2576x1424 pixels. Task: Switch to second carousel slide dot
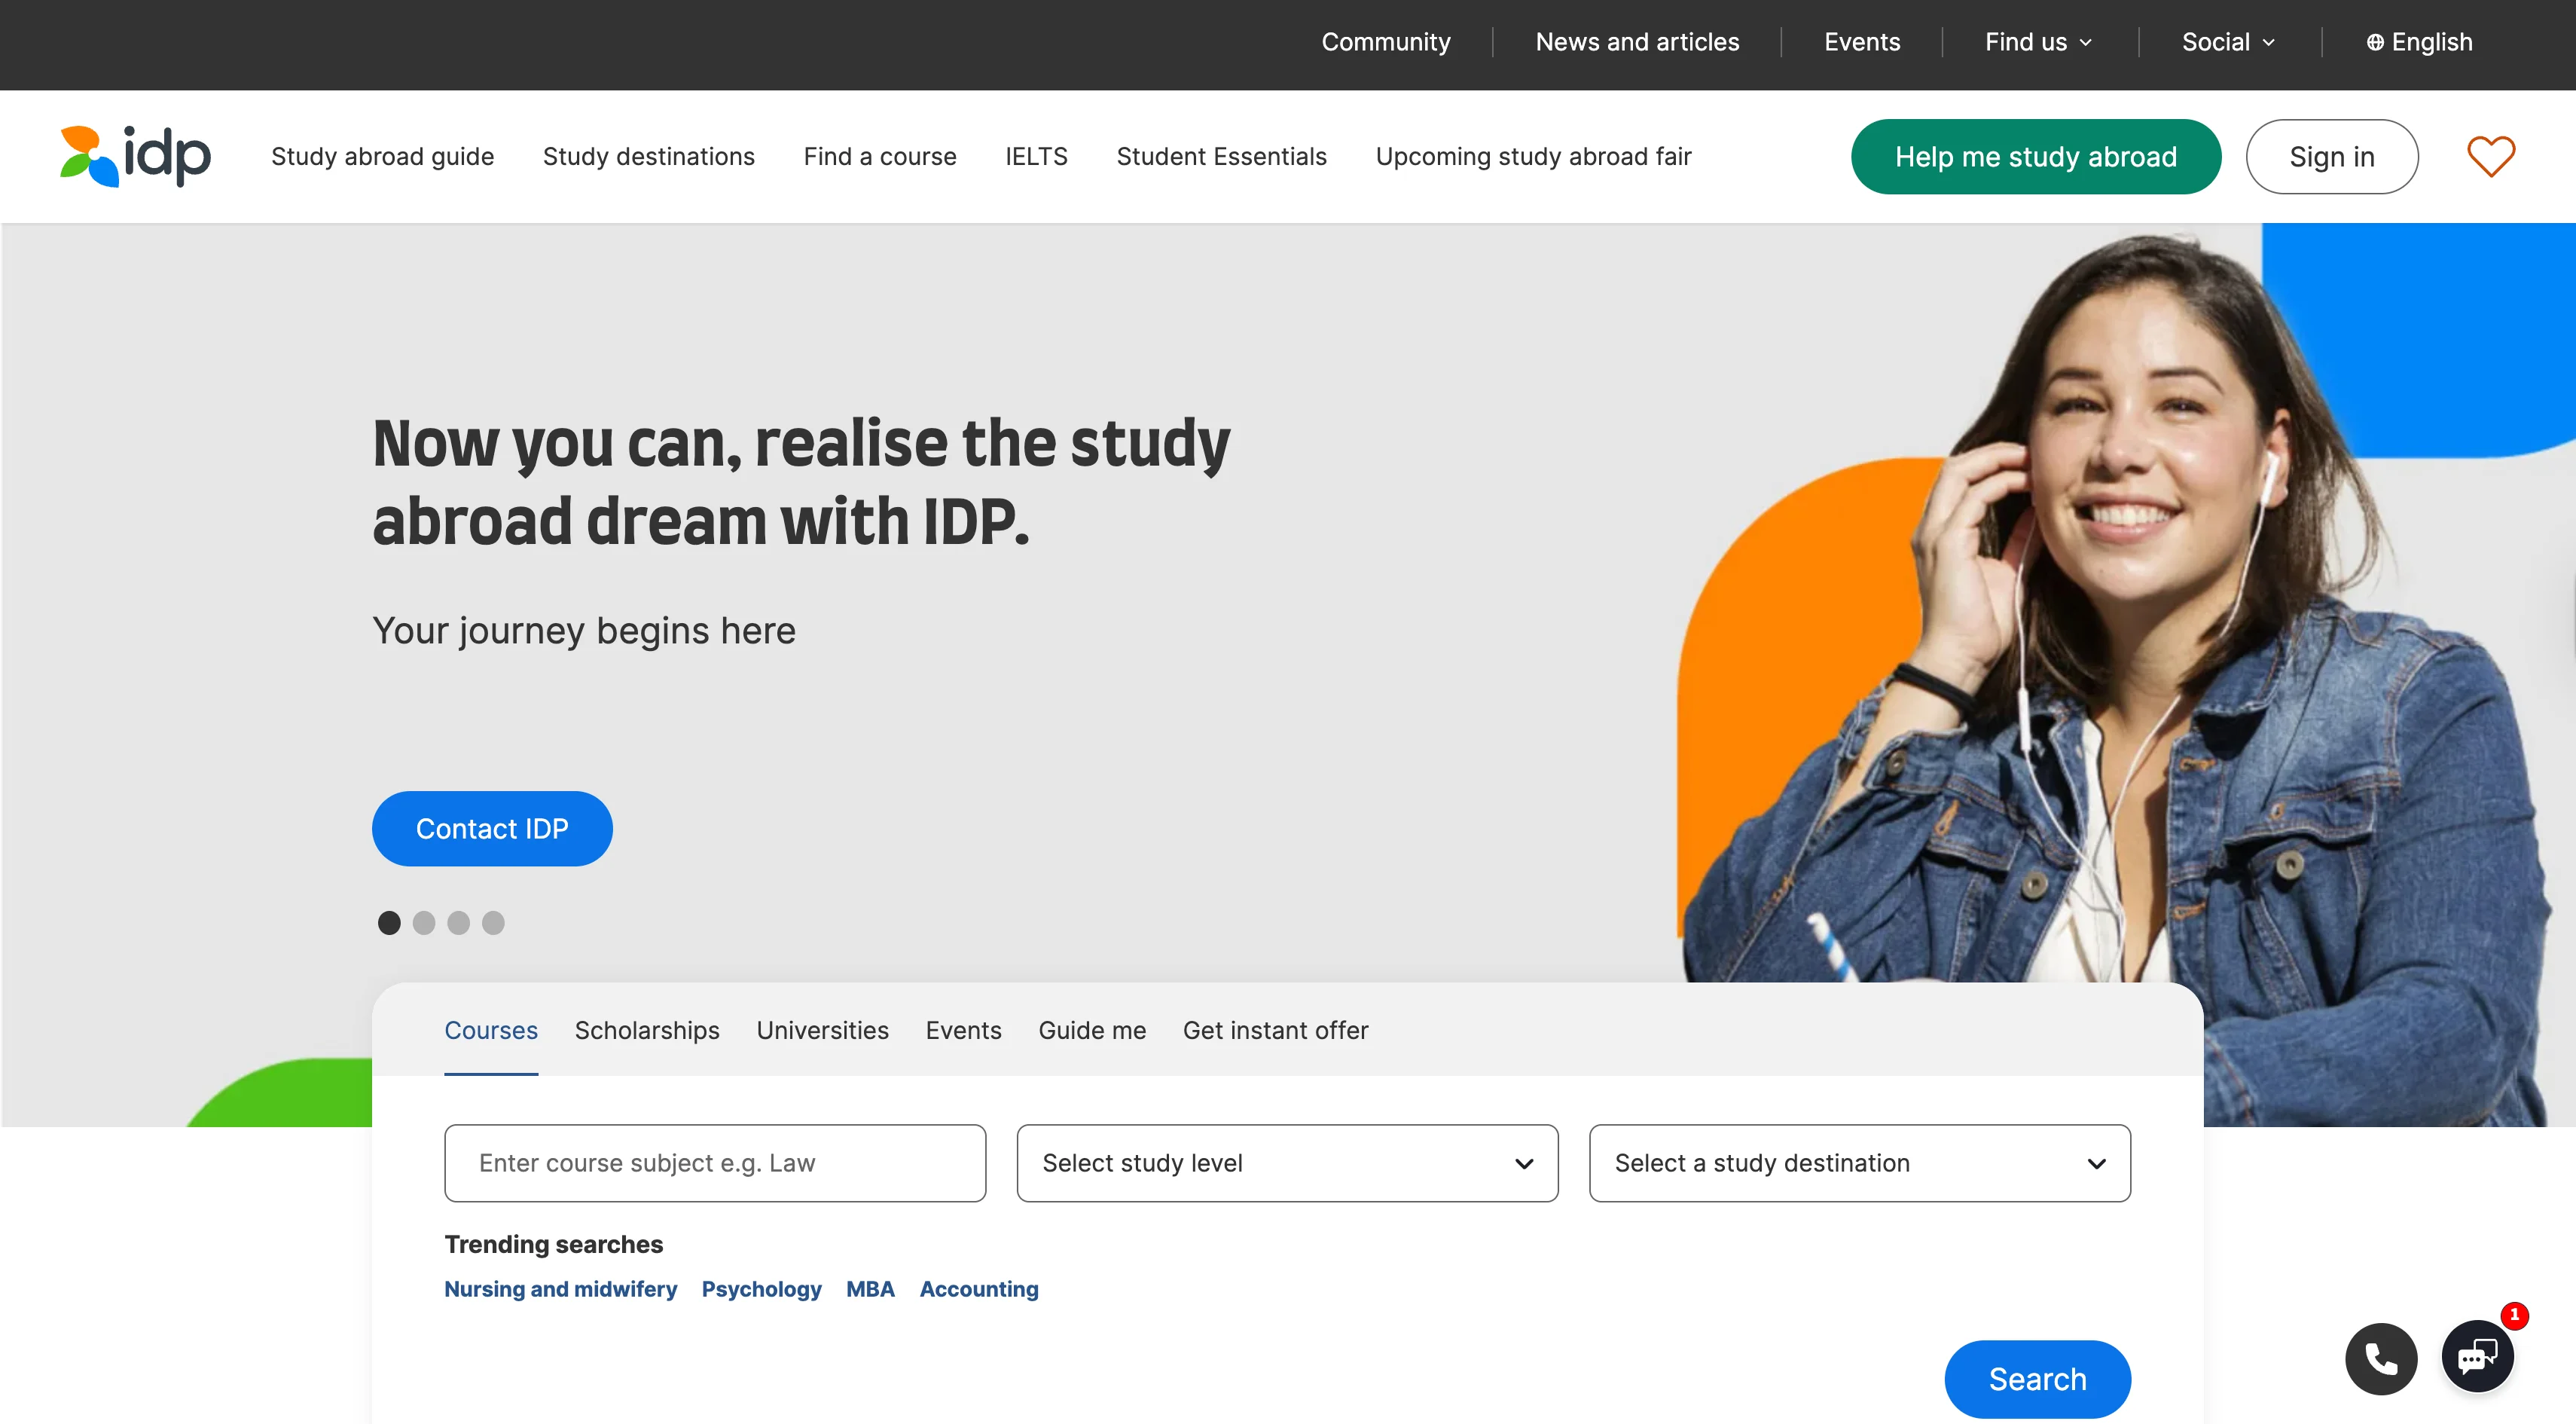click(x=424, y=922)
